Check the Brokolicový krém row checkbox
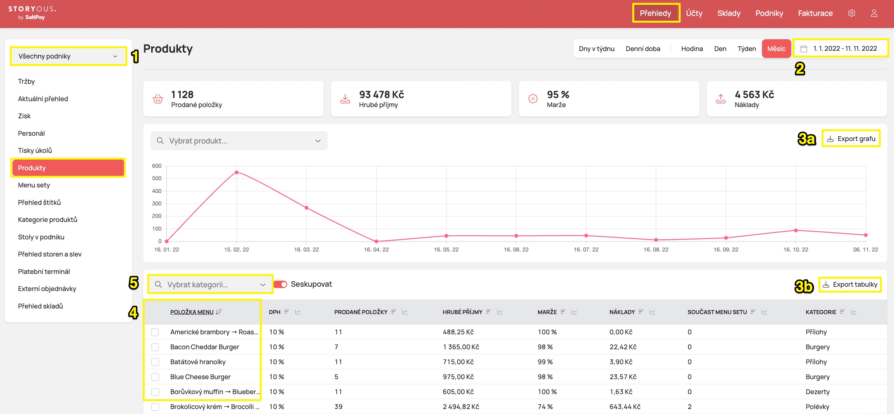Viewport: 894px width, 414px height. coord(155,407)
